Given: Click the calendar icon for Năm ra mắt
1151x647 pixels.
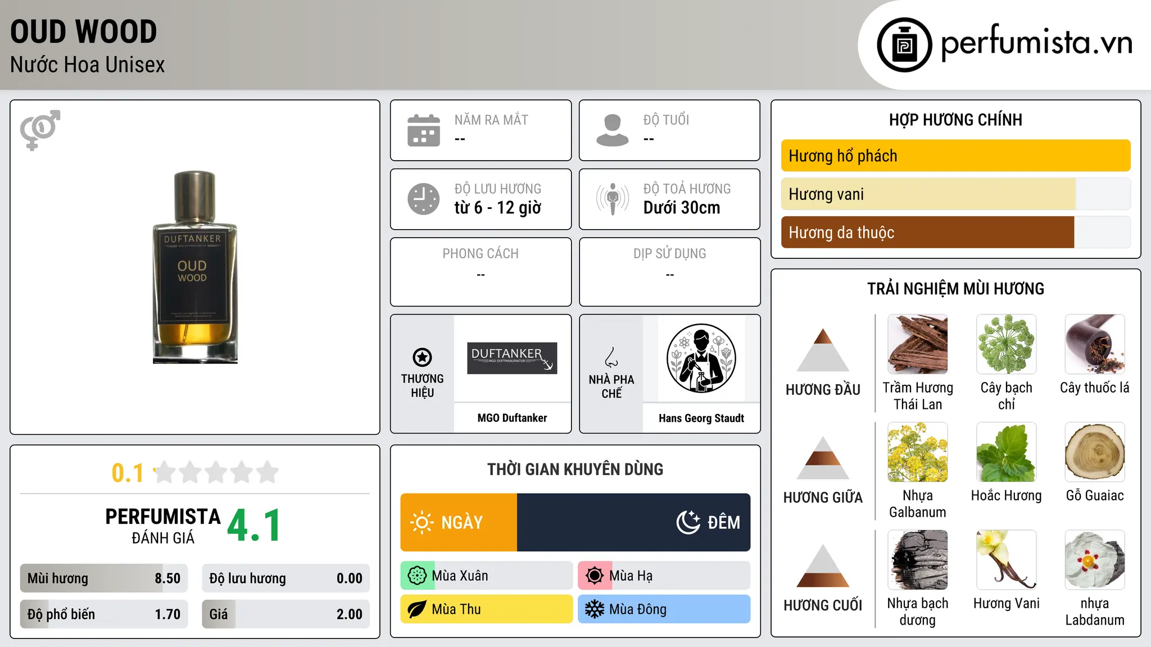Looking at the screenshot, I should [x=424, y=130].
